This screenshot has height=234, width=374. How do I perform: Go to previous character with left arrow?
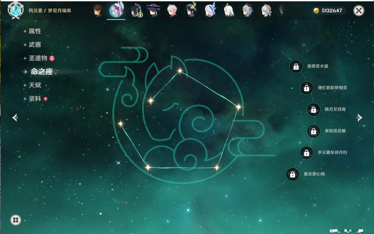[x=15, y=118]
